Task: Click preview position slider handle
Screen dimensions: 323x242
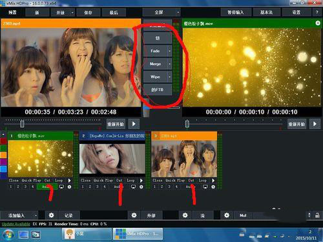Action: [x=22, y=124]
